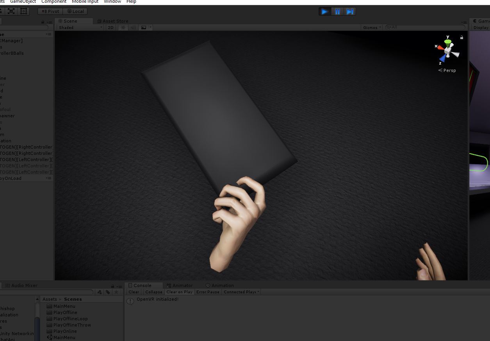Open Connected Player dropdown in Console
This screenshot has width=490, height=341.
point(241,292)
